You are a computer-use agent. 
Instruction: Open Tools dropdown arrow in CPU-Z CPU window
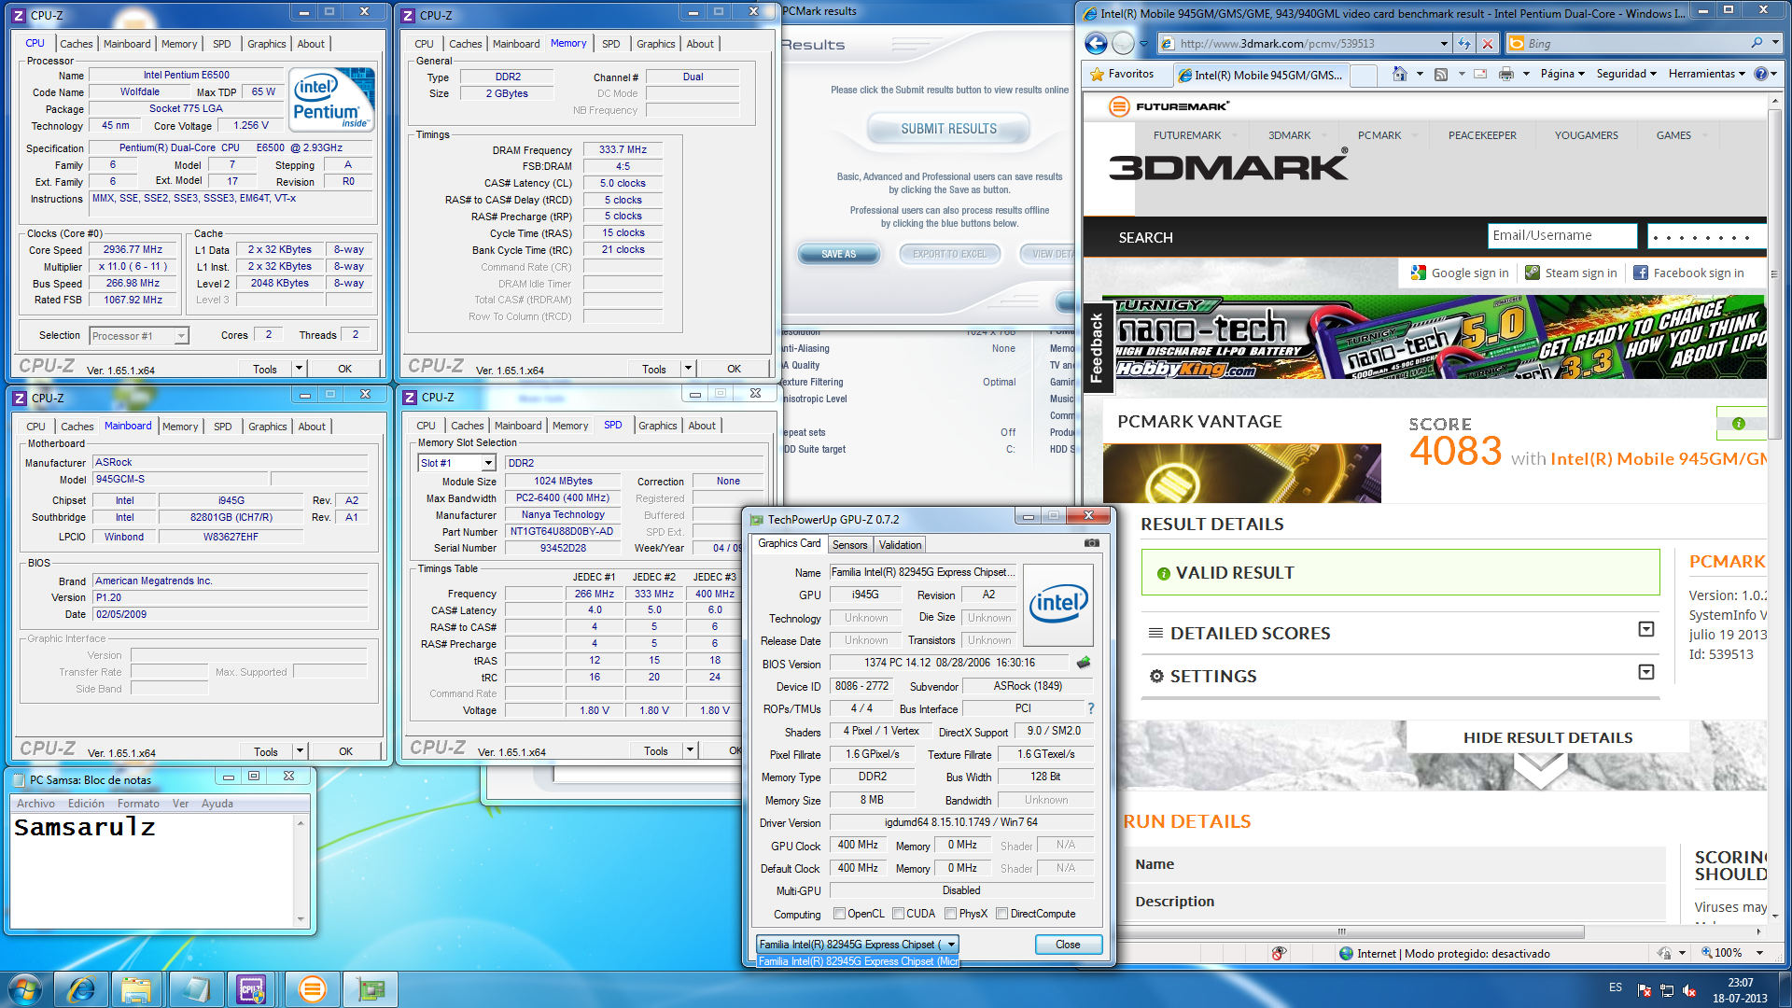[x=299, y=369]
